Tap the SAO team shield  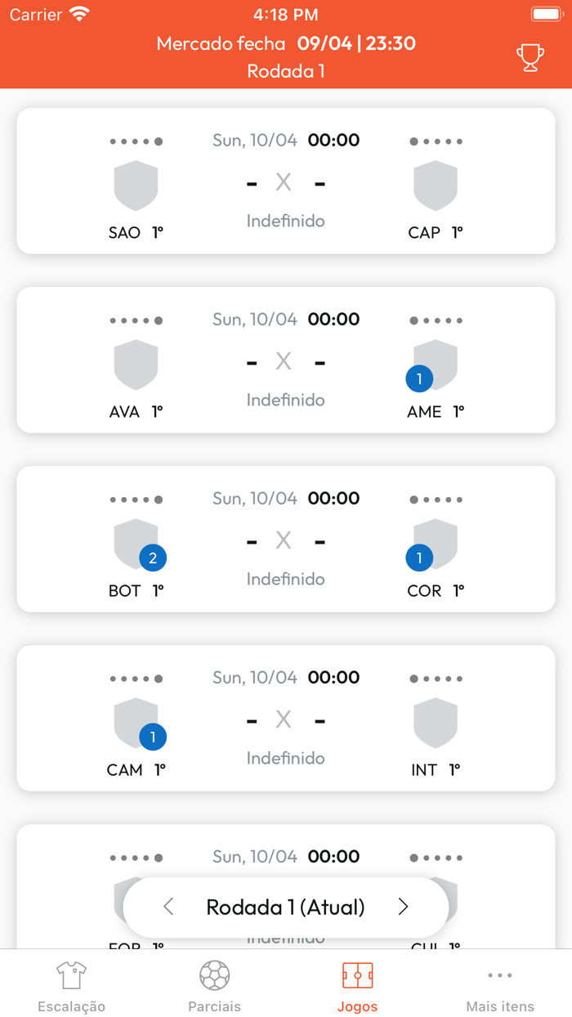click(x=136, y=186)
